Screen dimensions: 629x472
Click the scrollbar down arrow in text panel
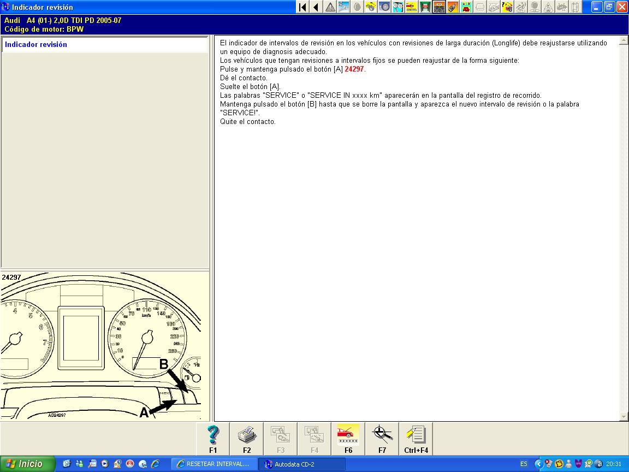(x=624, y=417)
